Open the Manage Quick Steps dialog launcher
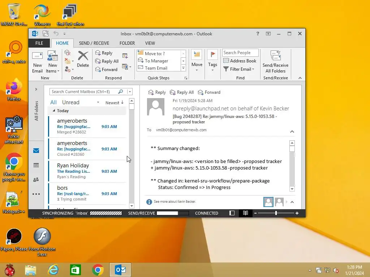 click(186, 78)
